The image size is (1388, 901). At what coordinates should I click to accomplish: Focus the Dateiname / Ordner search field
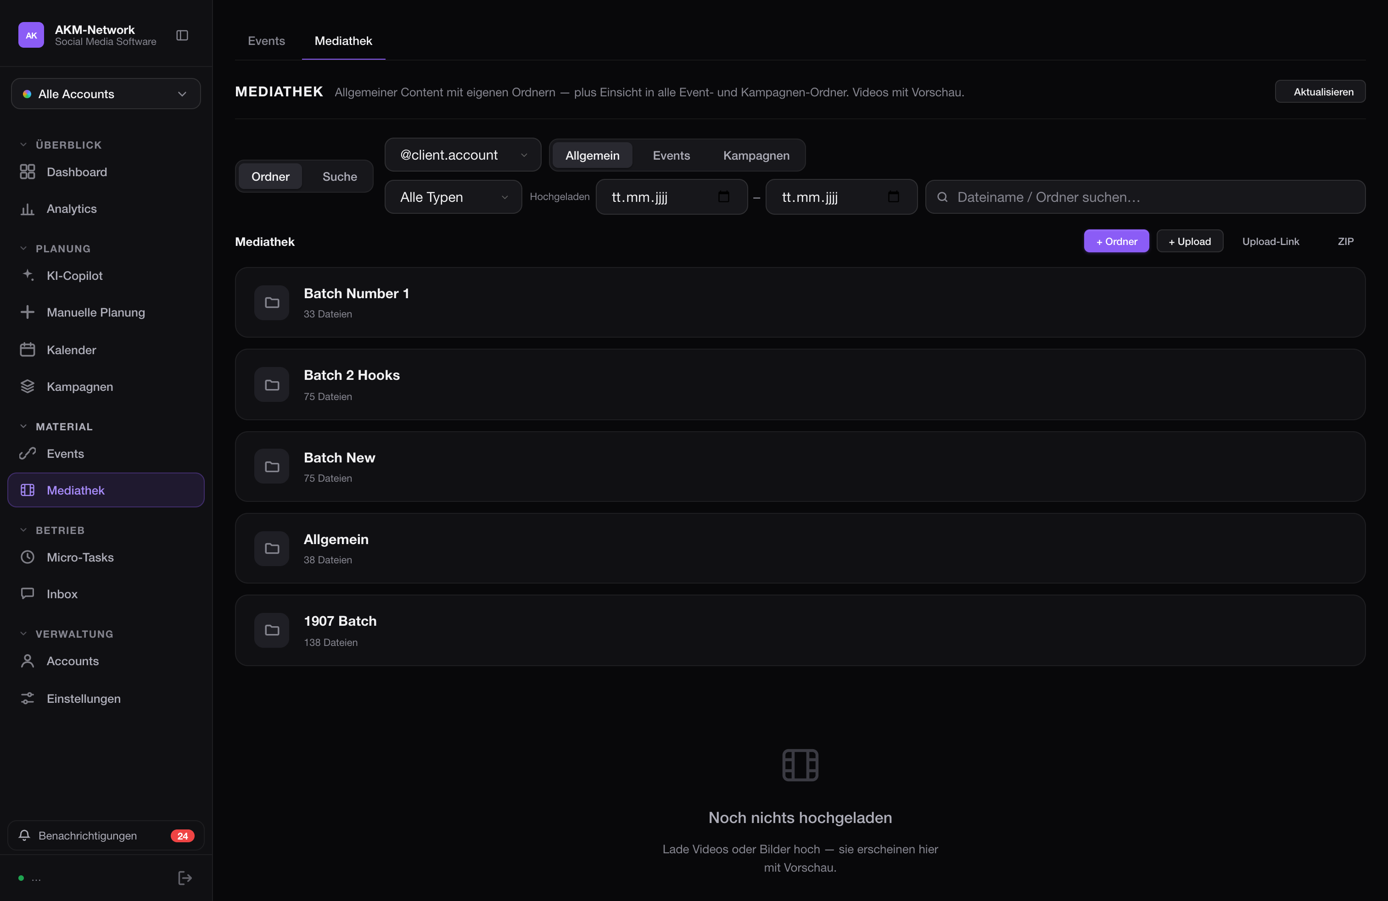[1145, 197]
